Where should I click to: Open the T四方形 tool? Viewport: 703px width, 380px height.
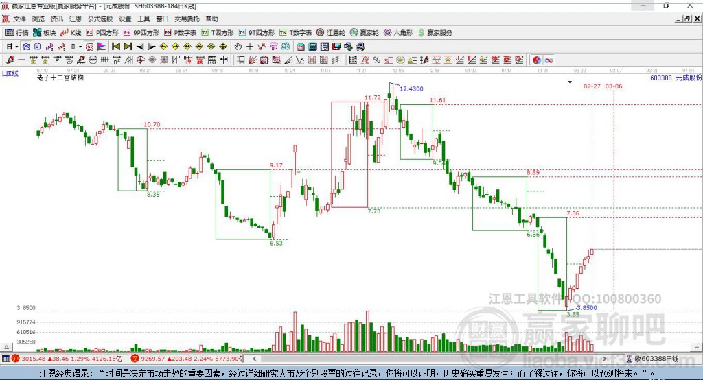tap(218, 33)
